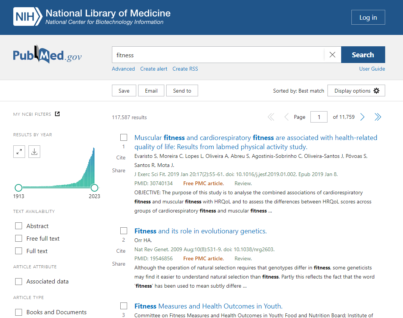
Task: Click the Create alert link
Action: [154, 69]
